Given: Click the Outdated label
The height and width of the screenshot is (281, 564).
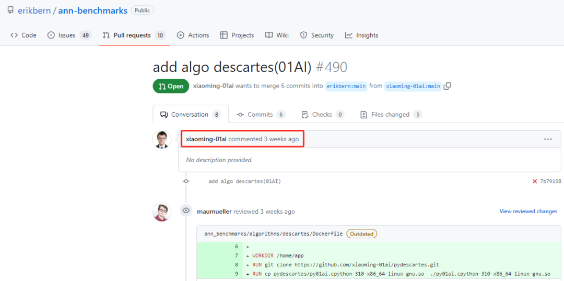Looking at the screenshot, I should [x=362, y=234].
